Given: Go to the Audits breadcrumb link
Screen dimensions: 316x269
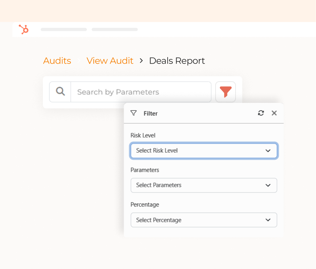Looking at the screenshot, I should point(57,61).
